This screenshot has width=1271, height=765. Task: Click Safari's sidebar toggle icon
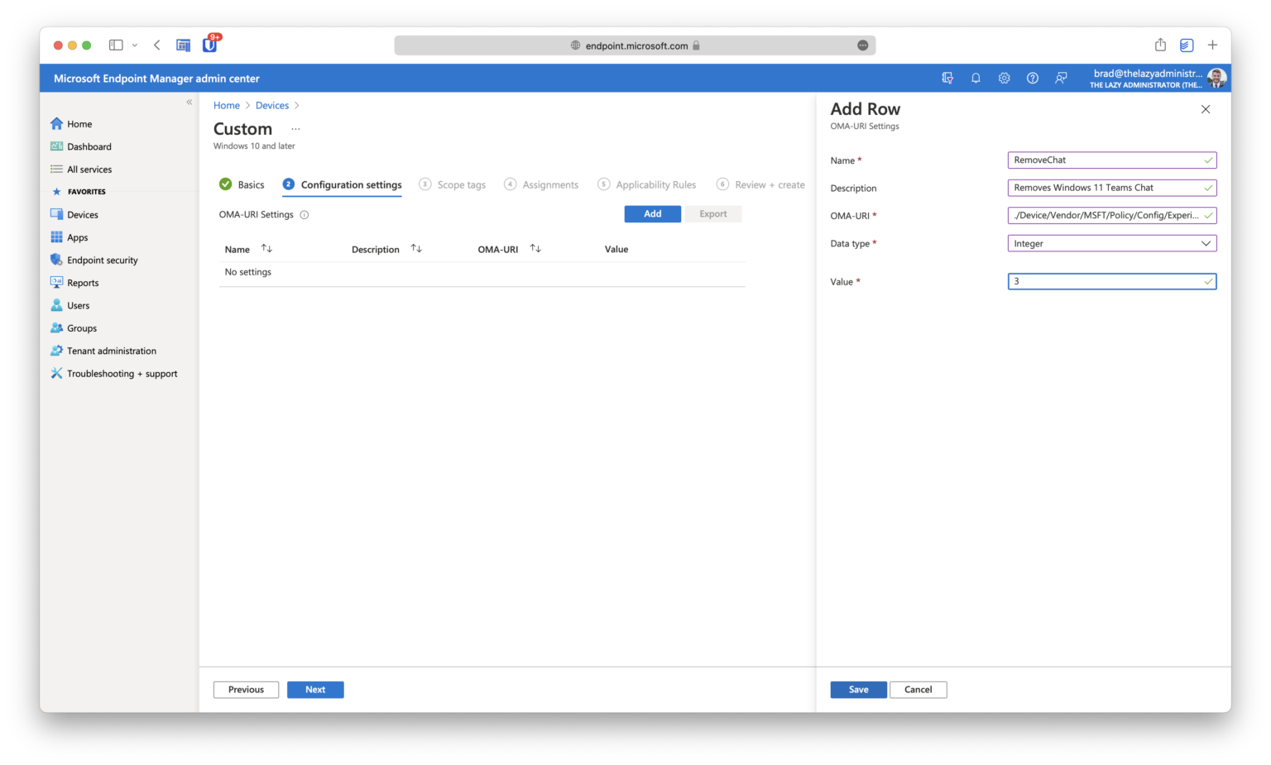coord(116,45)
